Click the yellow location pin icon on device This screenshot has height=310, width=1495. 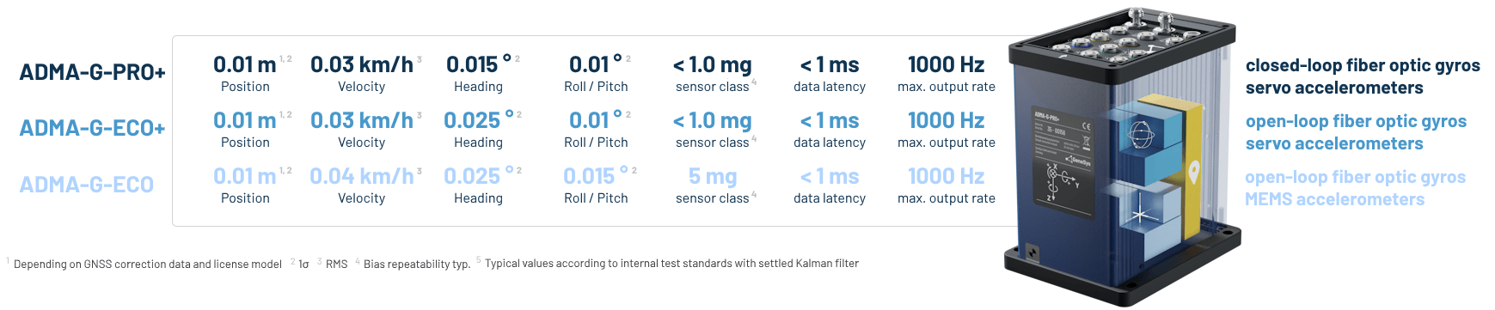point(1193,173)
